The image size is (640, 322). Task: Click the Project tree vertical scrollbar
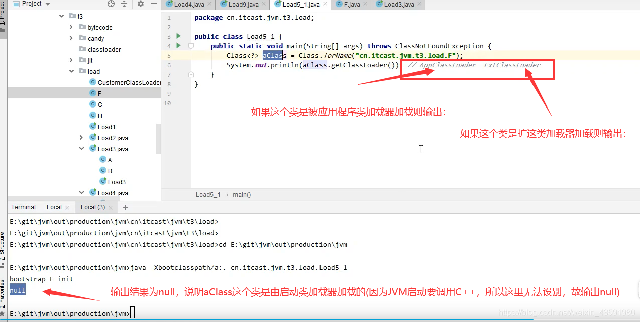[159, 138]
